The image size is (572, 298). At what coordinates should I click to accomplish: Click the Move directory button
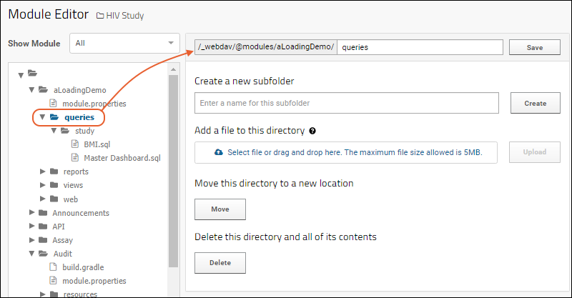click(220, 209)
